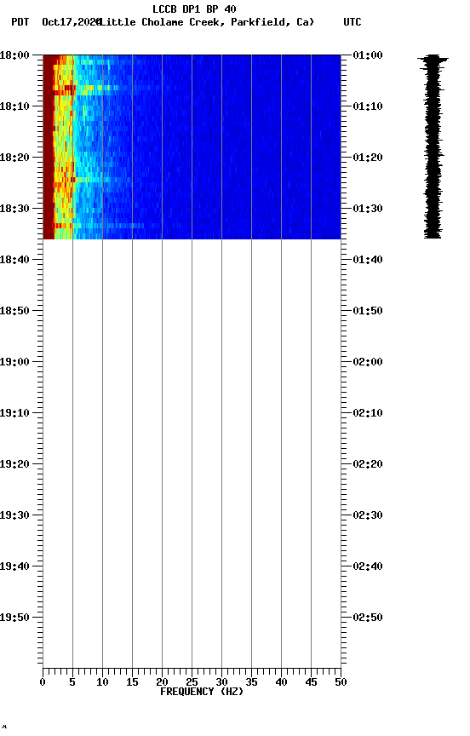Click the '10' frequency axis label
The width and height of the screenshot is (470, 736).
coord(102,682)
